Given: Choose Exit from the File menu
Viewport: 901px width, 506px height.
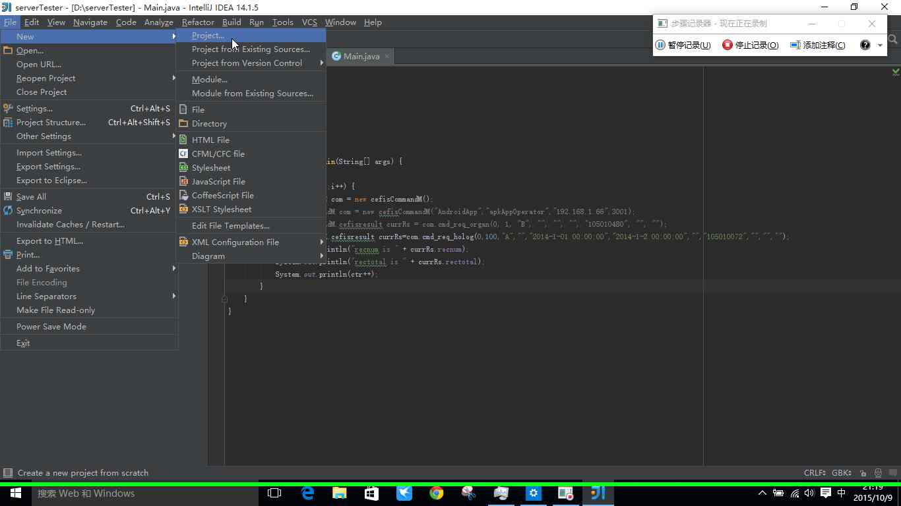Looking at the screenshot, I should click(89, 343).
